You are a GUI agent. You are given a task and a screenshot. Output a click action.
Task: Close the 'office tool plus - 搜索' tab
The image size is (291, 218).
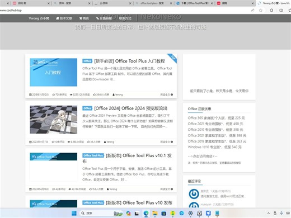pyautogui.click(x=171, y=3)
